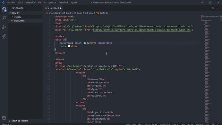
Task: Open the Terminal menu
Action: (x=63, y=2)
